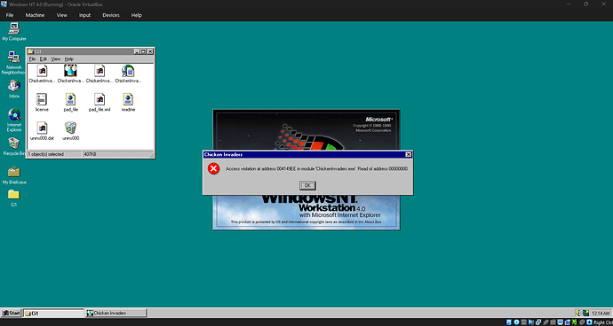Image resolution: width=613 pixels, height=326 pixels.
Task: Select the Inbox desktop icon
Action: tap(14, 86)
